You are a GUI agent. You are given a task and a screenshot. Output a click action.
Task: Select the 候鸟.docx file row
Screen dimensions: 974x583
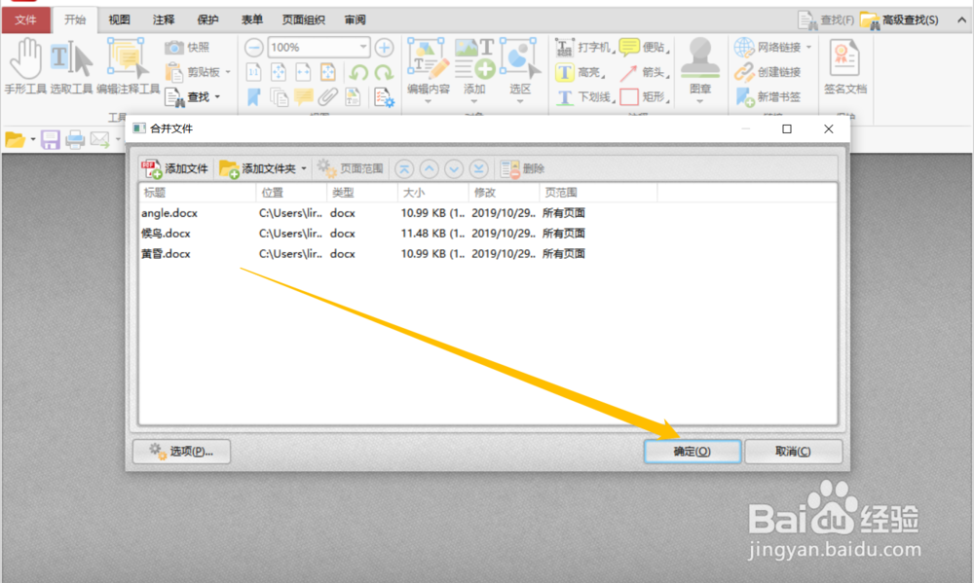point(488,234)
